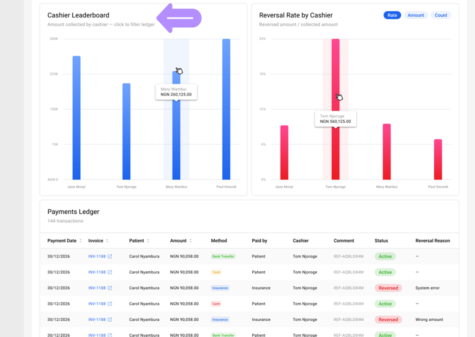Click 'Carol Nyambura' in the Cash row

(x=144, y=272)
